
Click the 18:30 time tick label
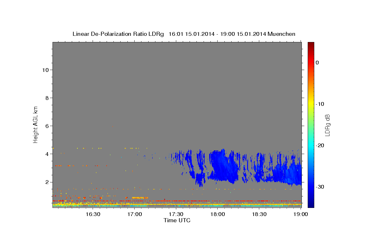259,214
